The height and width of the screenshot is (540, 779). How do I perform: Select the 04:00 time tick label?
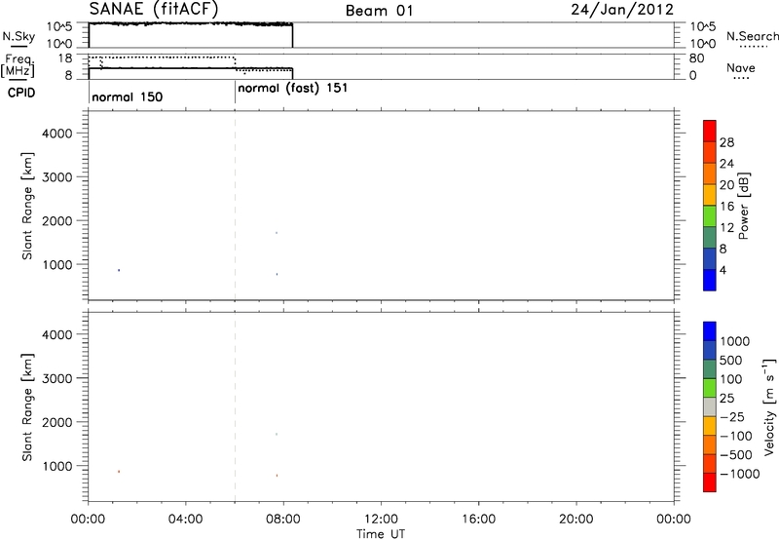pos(185,520)
